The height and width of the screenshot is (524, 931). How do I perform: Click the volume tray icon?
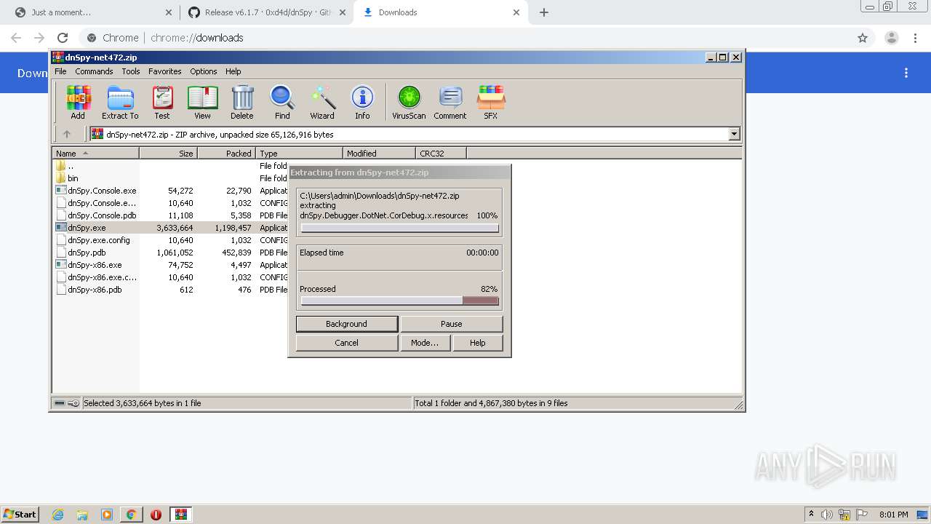click(827, 515)
